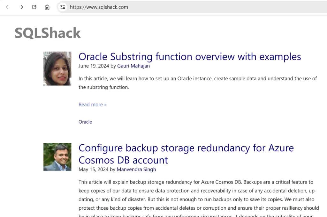The image size is (327, 217).
Task: Open Manvendra Singh's author photo
Action: pos(57,157)
